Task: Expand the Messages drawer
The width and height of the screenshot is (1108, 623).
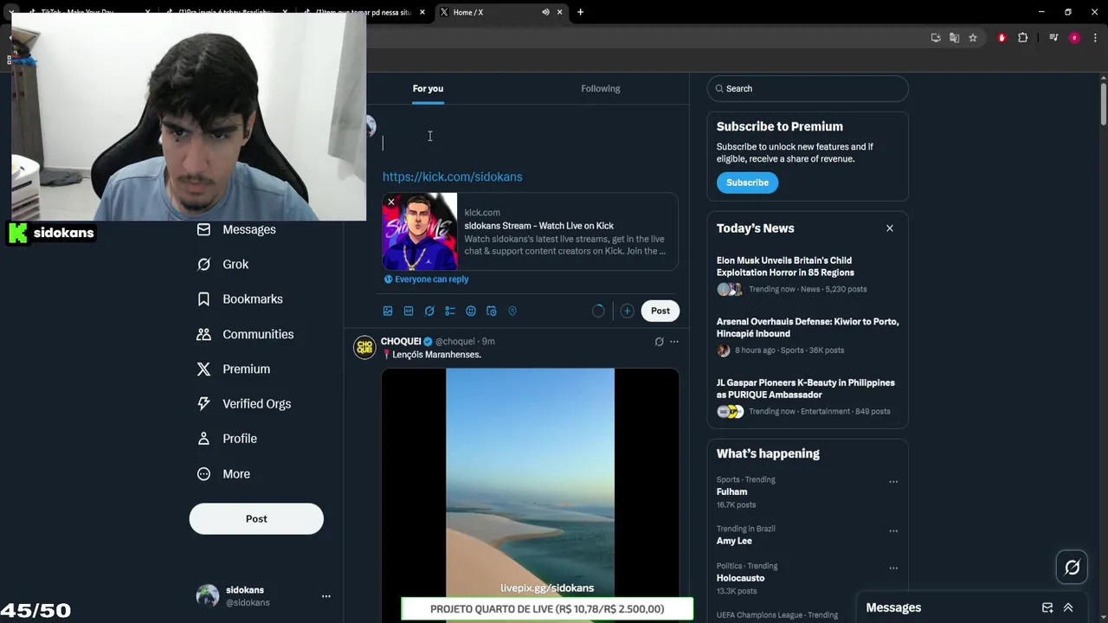Action: coord(1068,607)
